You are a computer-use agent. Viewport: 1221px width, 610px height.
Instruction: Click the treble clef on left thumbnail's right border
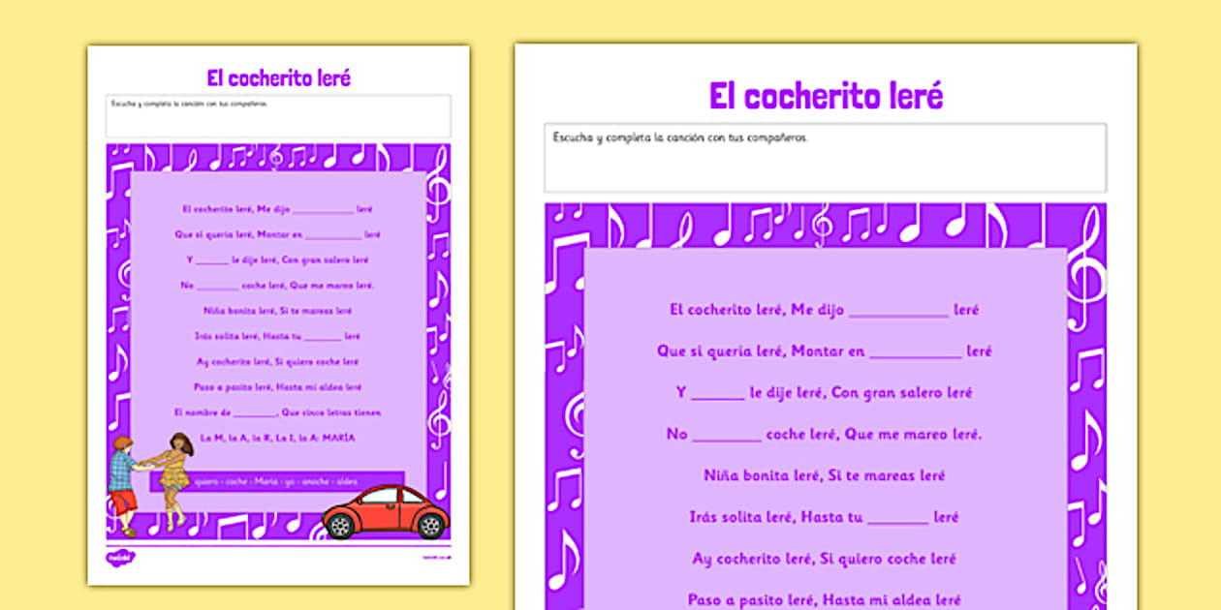[x=437, y=182]
